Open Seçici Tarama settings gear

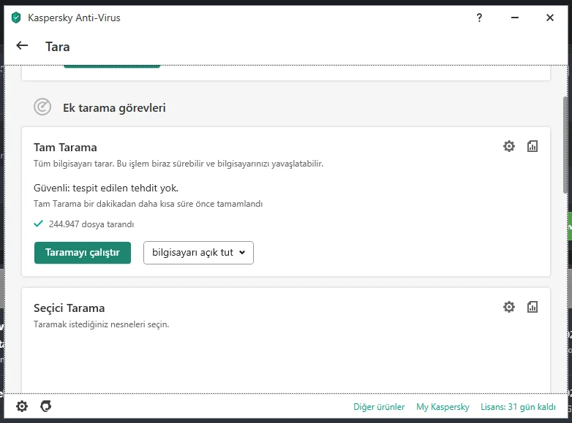pos(509,307)
